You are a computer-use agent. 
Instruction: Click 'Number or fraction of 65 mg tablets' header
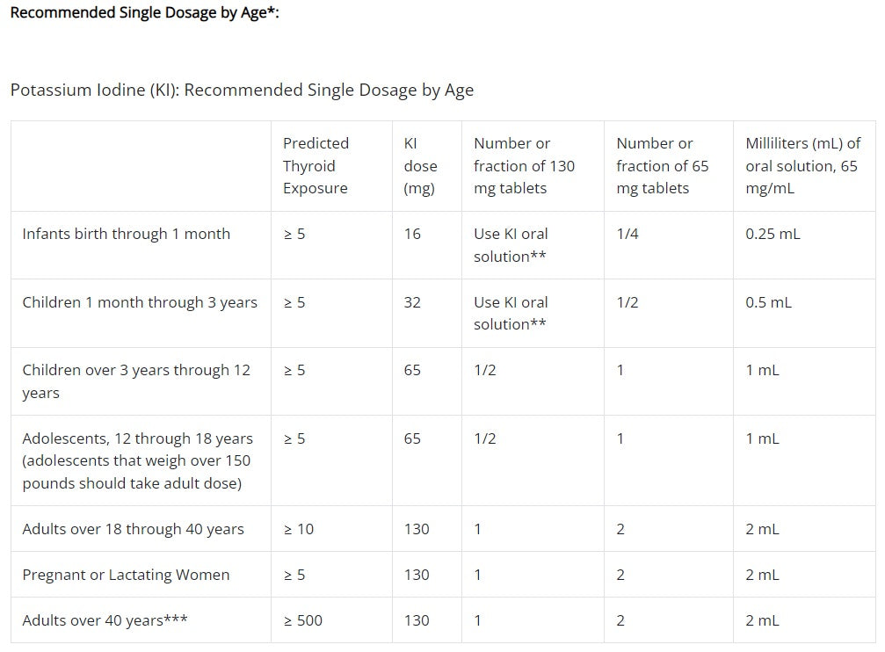coord(662,165)
